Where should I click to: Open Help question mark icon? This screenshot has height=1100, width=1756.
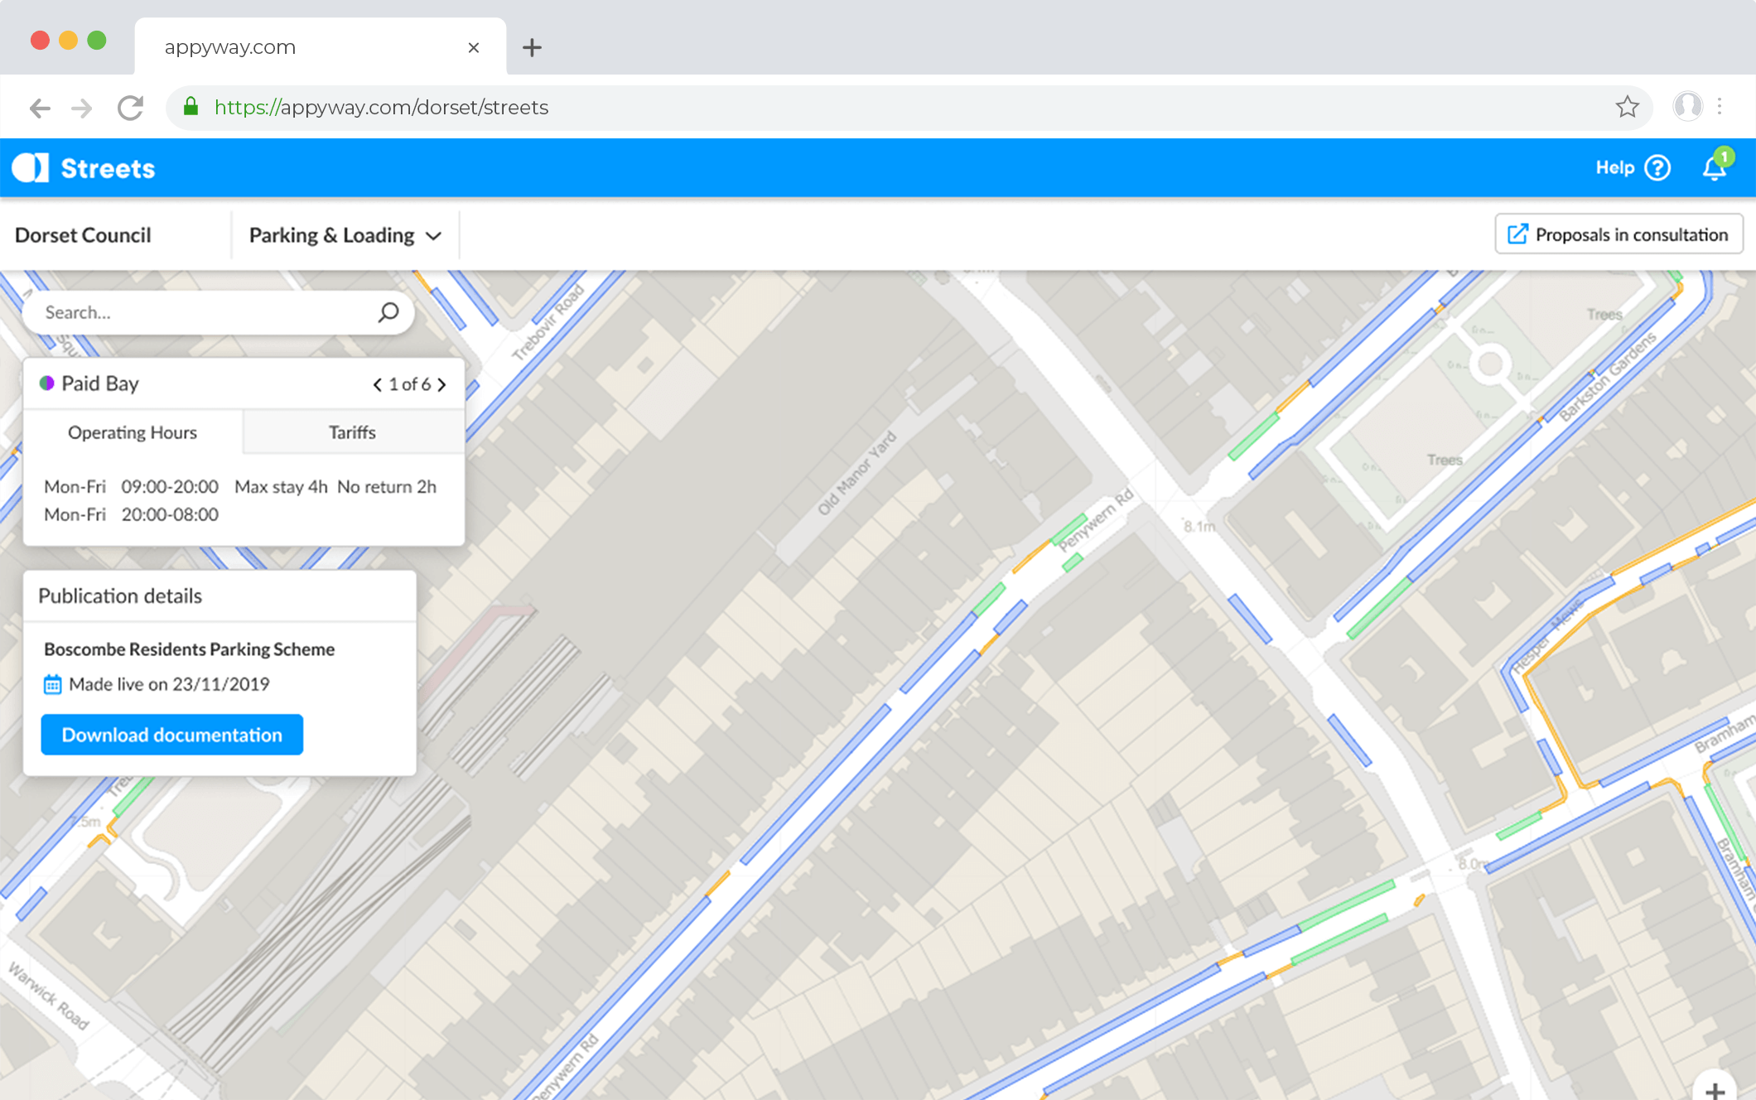click(1657, 168)
